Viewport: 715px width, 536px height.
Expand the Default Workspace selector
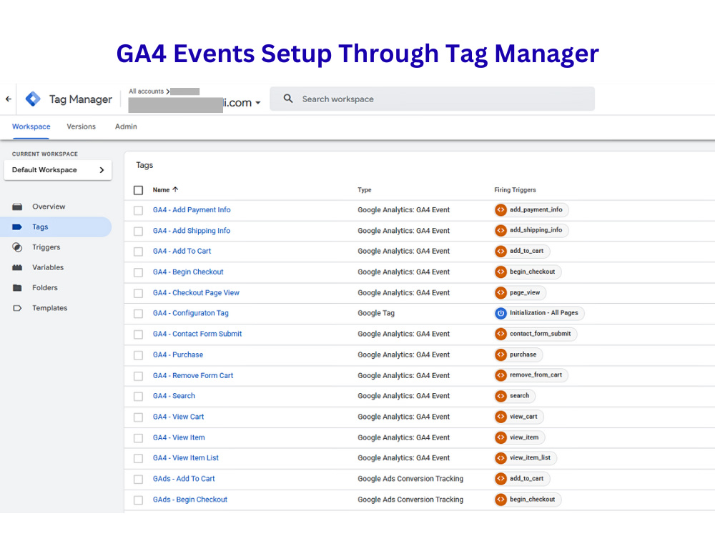tap(57, 170)
